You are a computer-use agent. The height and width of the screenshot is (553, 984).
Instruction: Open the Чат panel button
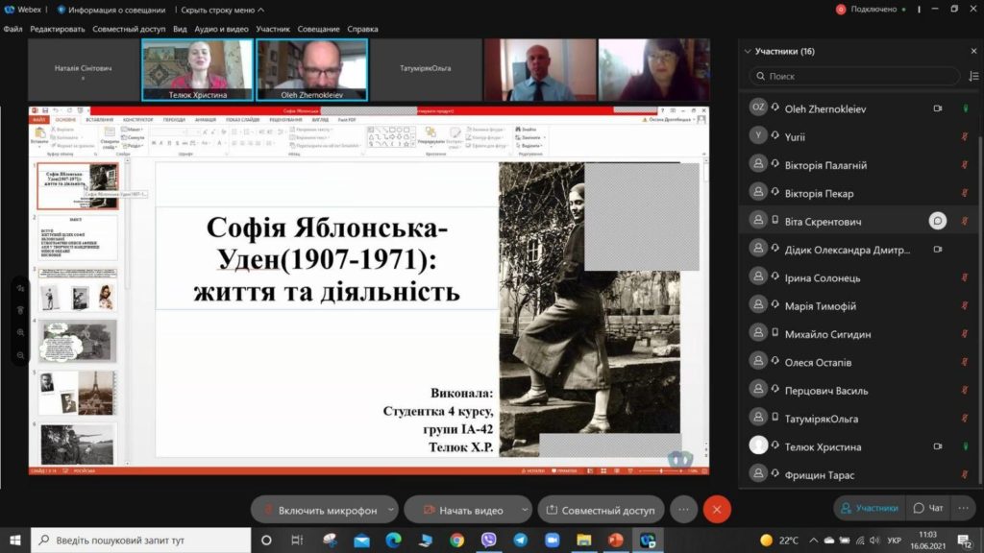(x=928, y=508)
